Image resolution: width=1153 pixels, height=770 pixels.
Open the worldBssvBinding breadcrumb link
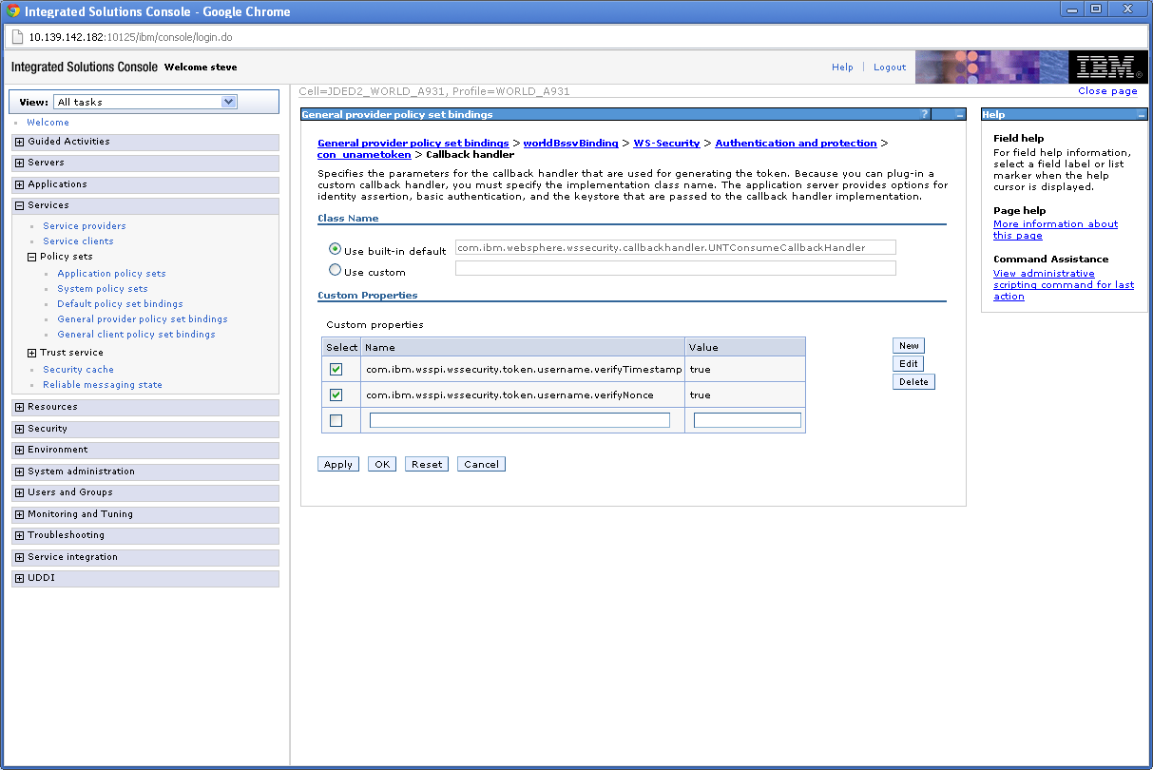[x=570, y=144]
